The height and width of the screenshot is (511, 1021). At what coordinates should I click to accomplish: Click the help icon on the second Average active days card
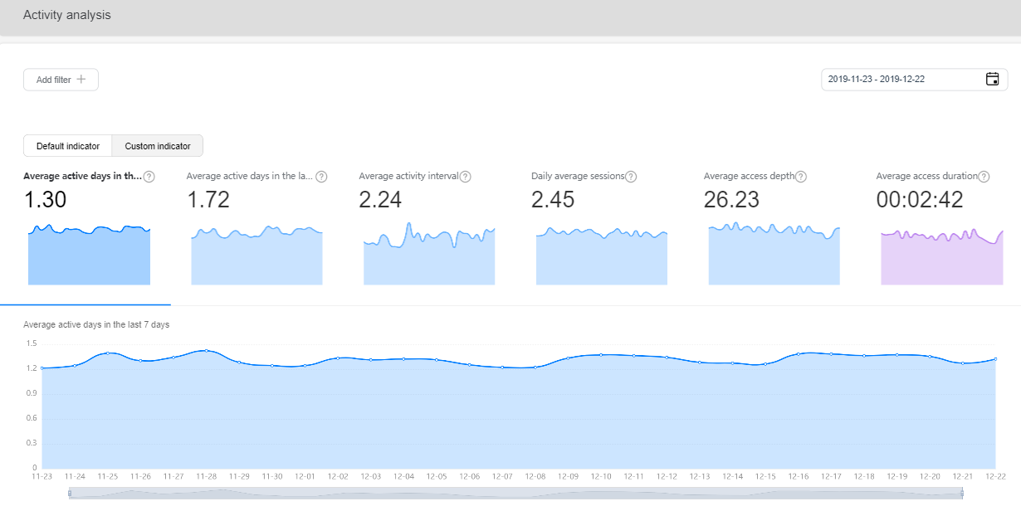[322, 176]
